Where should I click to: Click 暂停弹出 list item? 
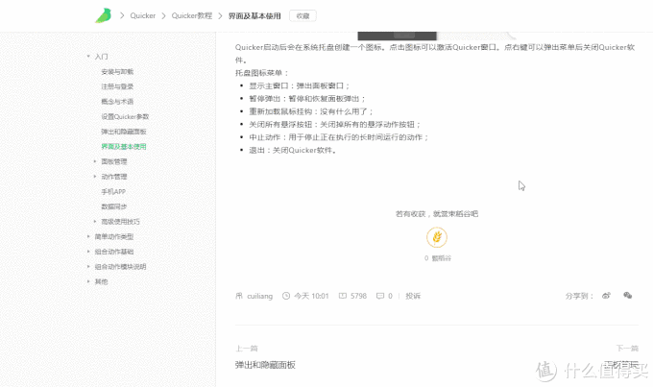click(307, 99)
